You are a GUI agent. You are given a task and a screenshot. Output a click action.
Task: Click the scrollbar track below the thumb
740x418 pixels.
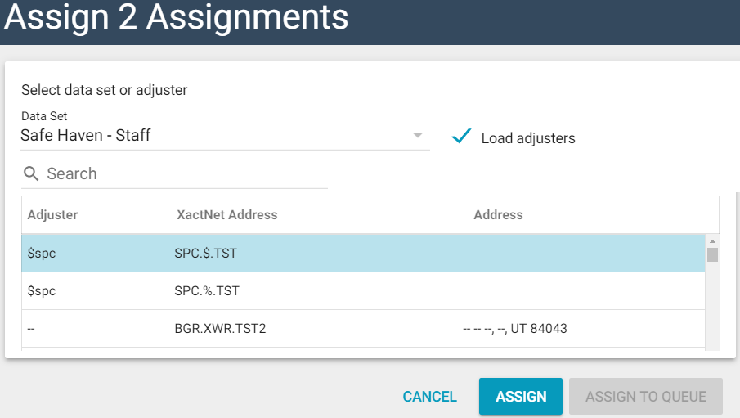(712, 311)
